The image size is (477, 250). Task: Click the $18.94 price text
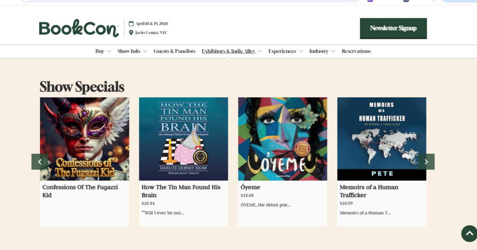148,204
